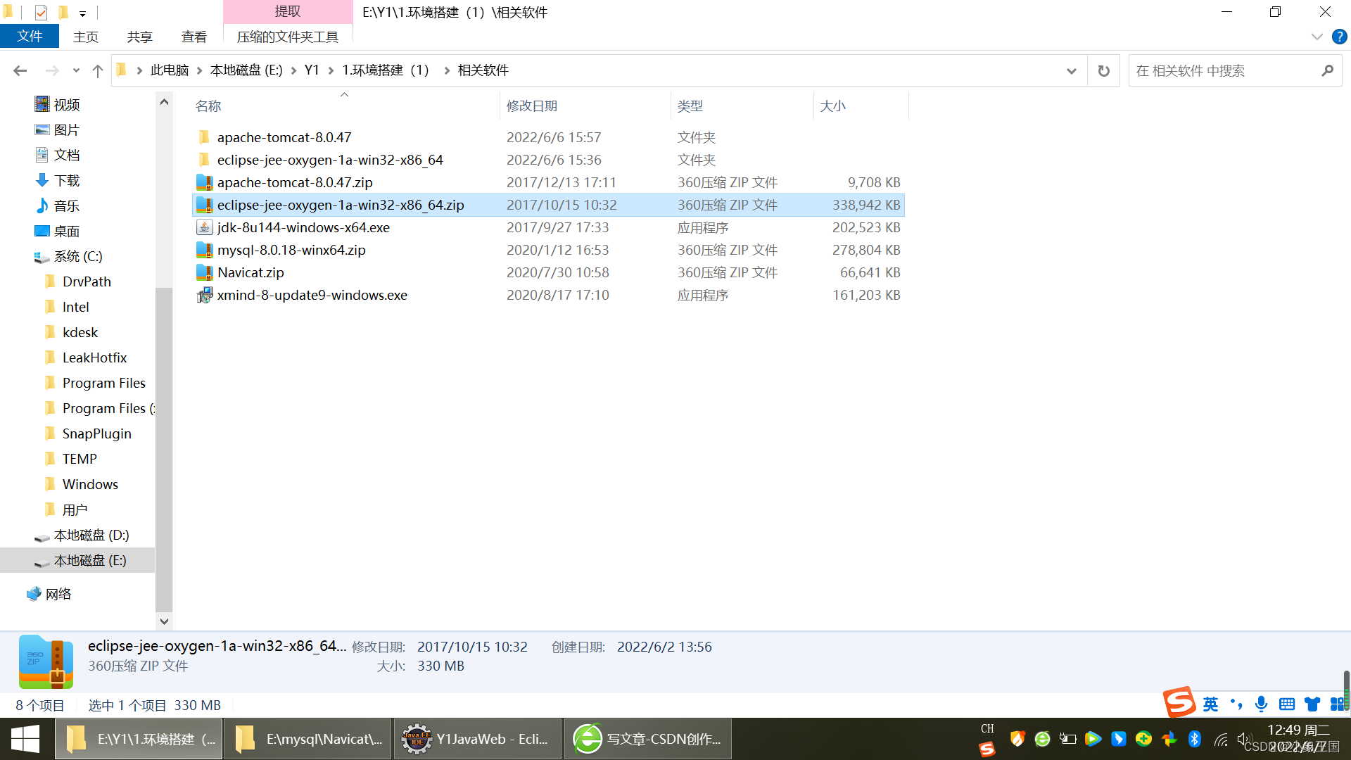Toggle Sogou input between 英 and 中
The height and width of the screenshot is (760, 1351).
click(x=1210, y=704)
